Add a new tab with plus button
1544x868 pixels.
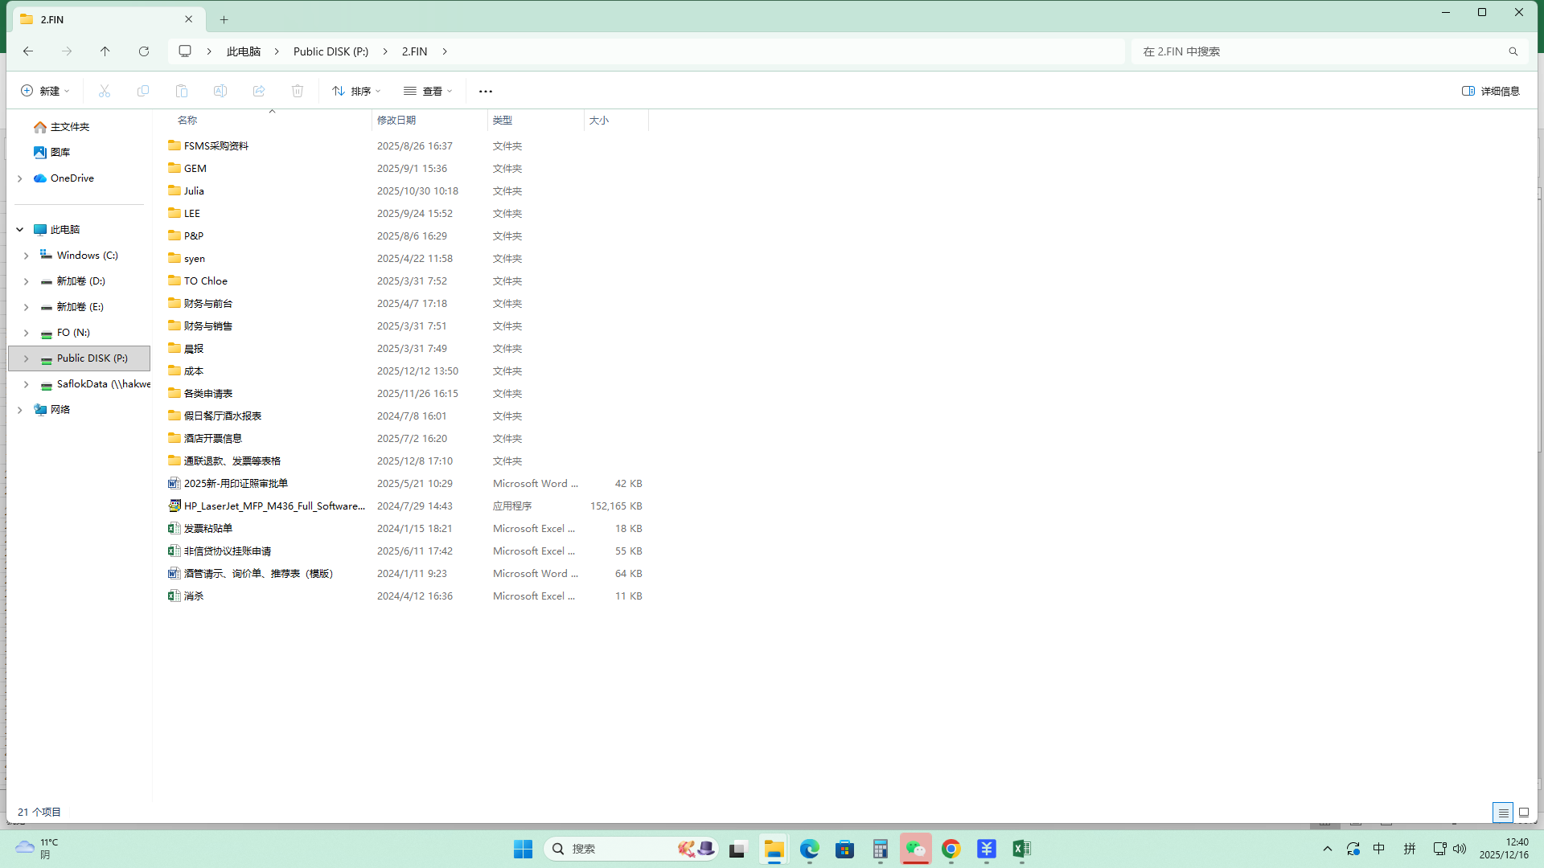tap(224, 19)
